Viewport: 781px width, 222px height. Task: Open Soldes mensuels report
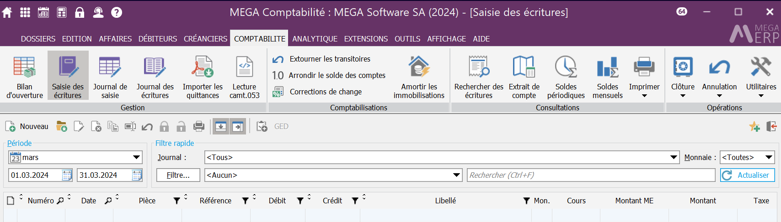[x=608, y=76]
